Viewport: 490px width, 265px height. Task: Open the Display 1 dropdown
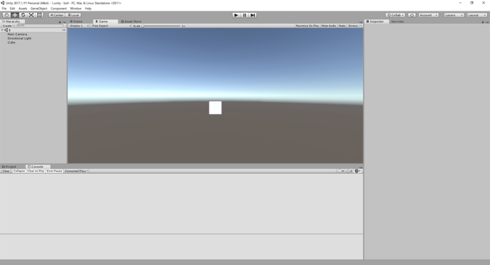tap(79, 26)
